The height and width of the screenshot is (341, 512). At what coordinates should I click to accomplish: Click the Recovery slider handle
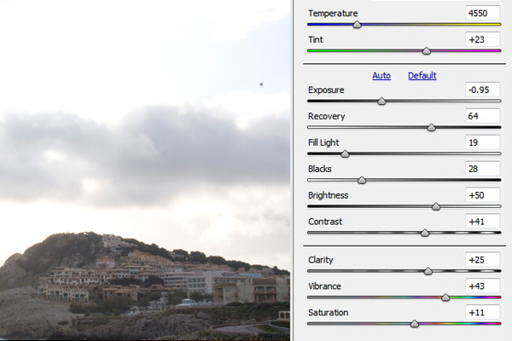coord(431,128)
